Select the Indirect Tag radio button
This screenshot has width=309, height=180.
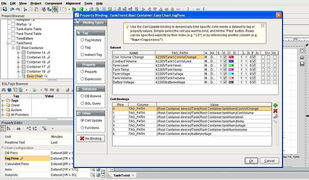[82, 54]
